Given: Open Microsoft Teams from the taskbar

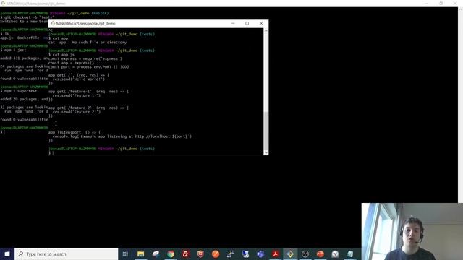Looking at the screenshot, I should [x=260, y=253].
